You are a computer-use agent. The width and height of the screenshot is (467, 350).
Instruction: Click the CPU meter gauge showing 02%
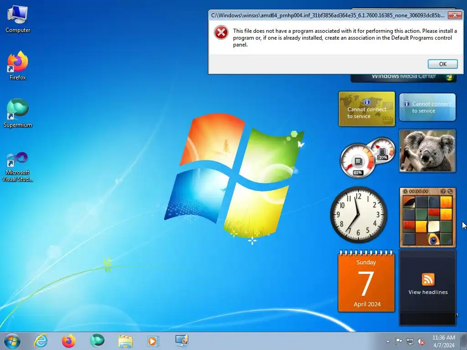pyautogui.click(x=358, y=161)
